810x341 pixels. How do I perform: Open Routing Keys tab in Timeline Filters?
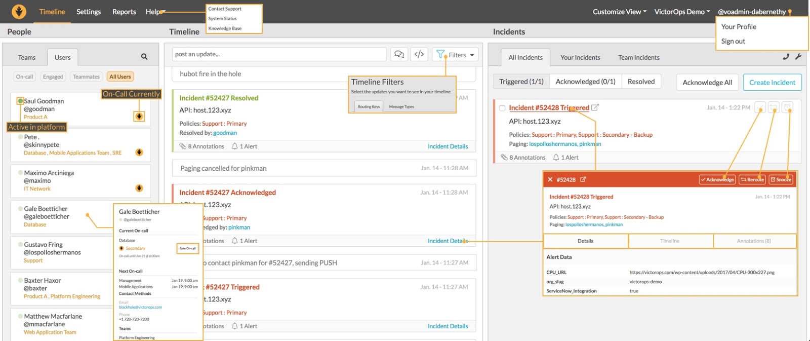(369, 106)
